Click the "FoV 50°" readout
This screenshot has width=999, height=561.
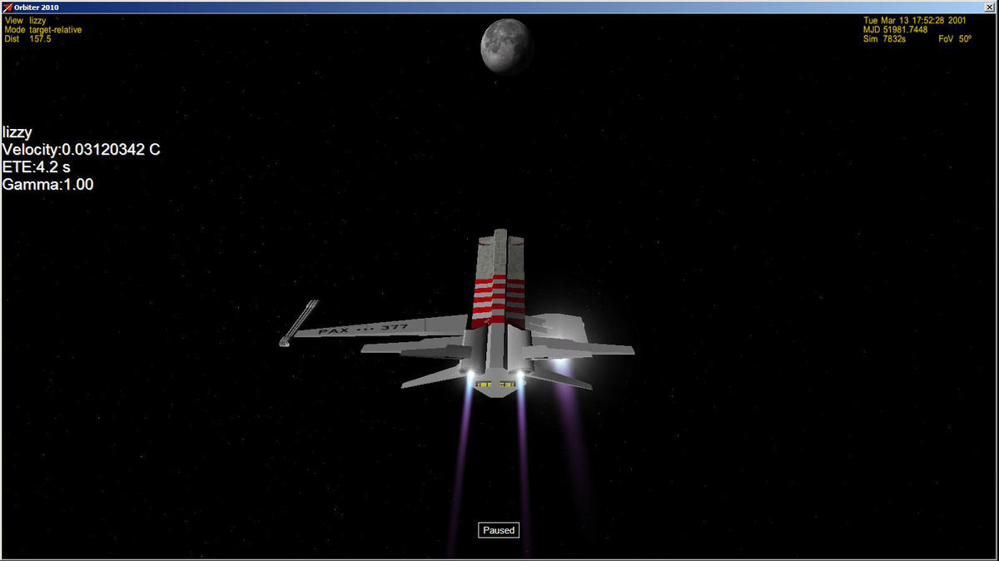955,39
